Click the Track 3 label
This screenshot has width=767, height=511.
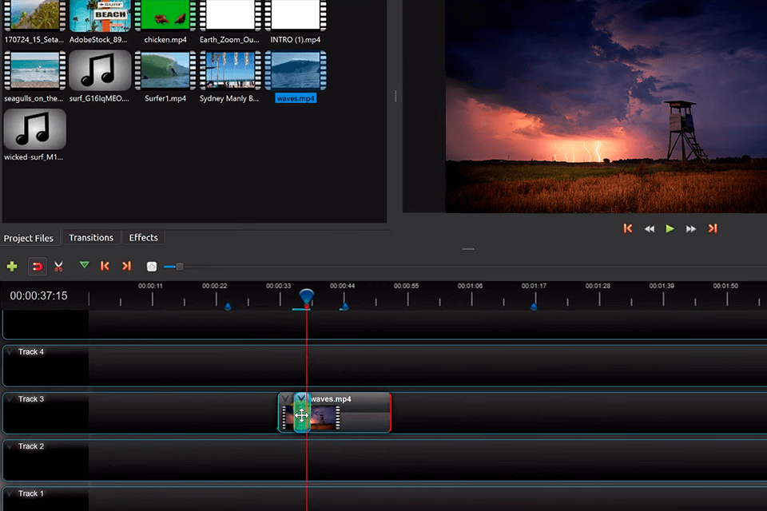(x=31, y=399)
